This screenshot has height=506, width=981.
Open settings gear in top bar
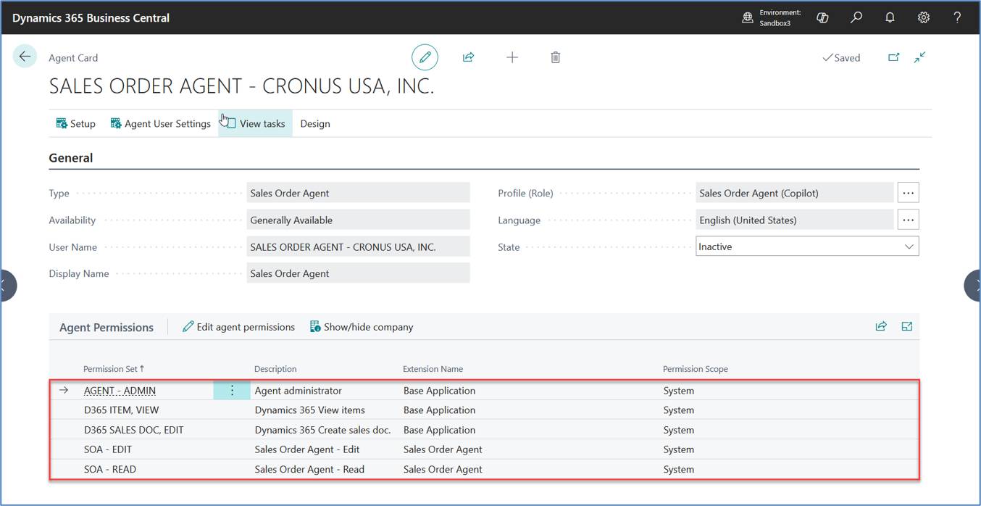[924, 17]
